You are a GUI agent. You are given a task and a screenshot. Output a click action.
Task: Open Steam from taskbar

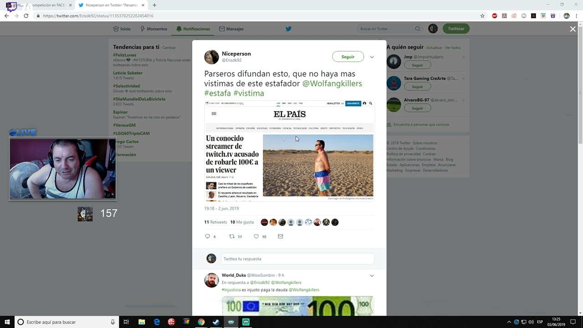click(215, 322)
